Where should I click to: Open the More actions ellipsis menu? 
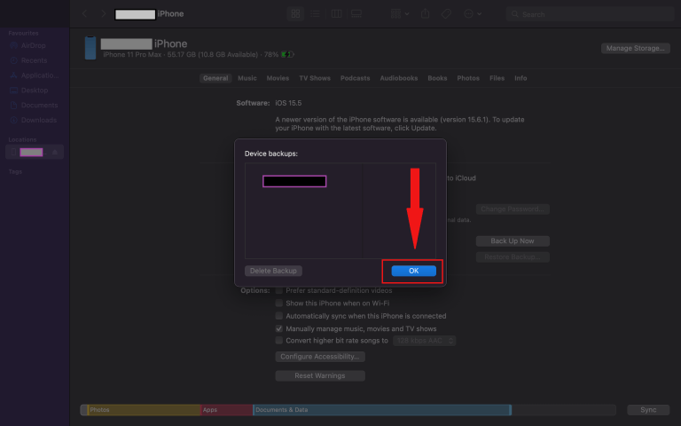point(473,14)
